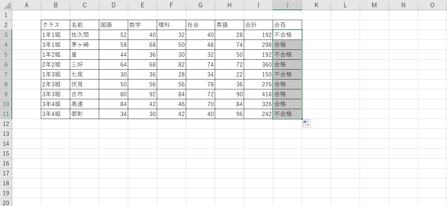
Task: Select the cell with name 茅ヶ崎
Action: click(x=84, y=44)
